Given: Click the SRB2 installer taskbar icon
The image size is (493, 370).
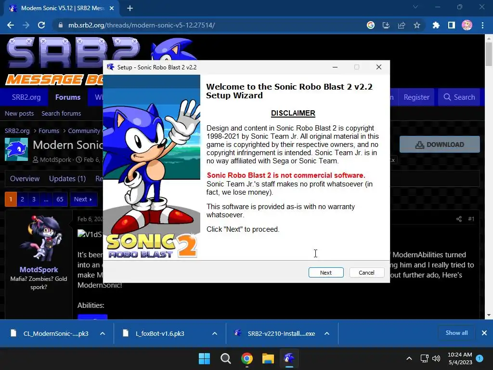Looking at the screenshot, I should (x=289, y=358).
